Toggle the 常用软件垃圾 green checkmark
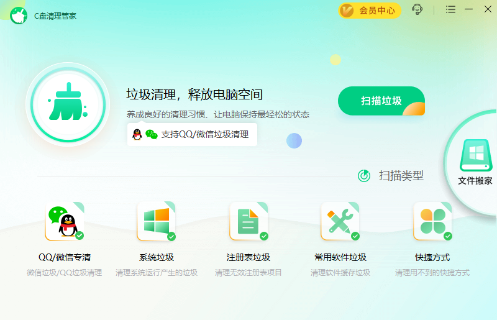Image resolution: width=497 pixels, height=320 pixels. pyautogui.click(x=355, y=236)
